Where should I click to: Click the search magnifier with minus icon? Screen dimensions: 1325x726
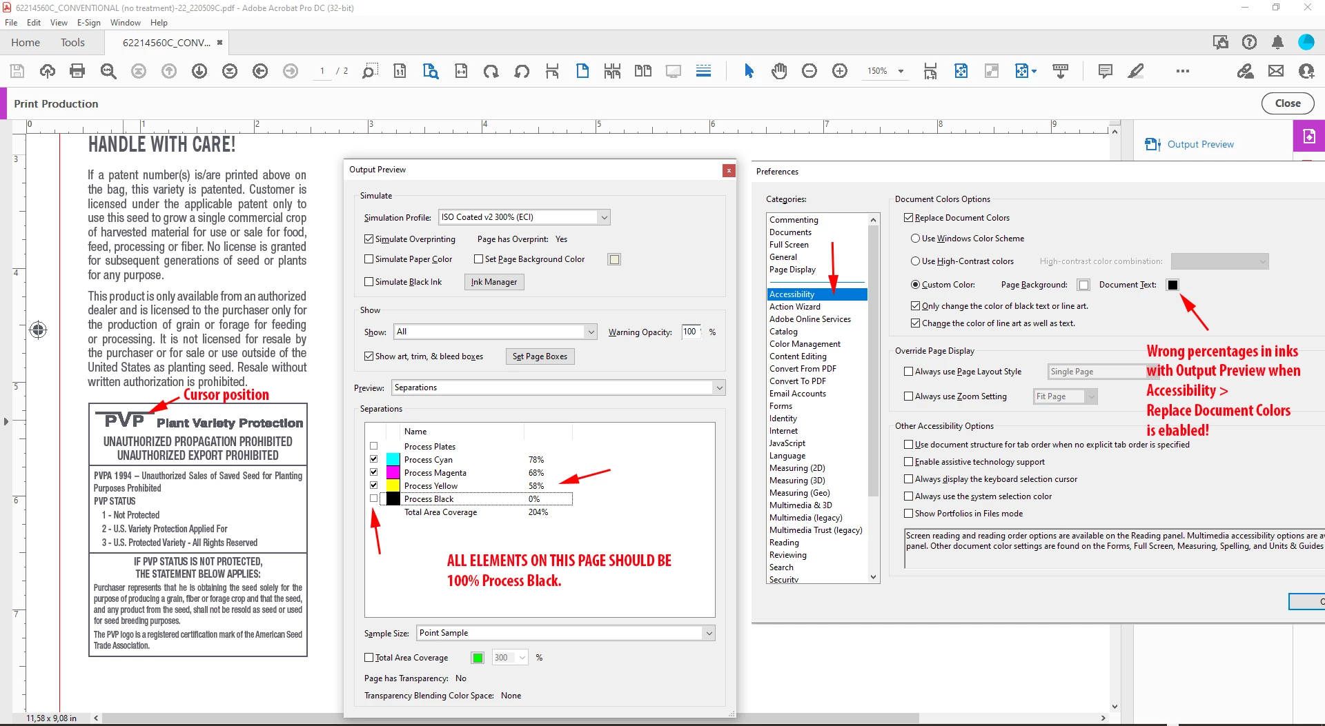(x=108, y=71)
